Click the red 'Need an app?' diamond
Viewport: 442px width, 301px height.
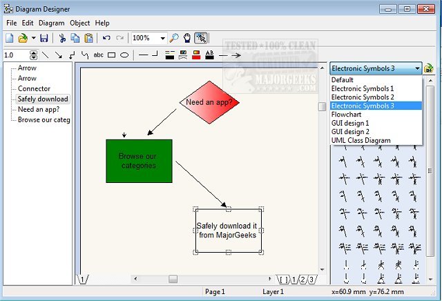coord(209,102)
